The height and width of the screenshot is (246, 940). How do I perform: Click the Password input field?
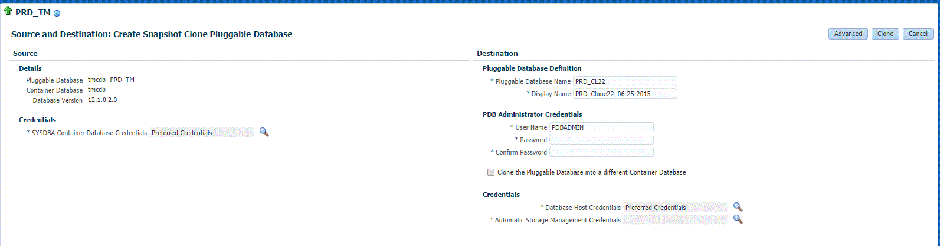[x=601, y=140]
